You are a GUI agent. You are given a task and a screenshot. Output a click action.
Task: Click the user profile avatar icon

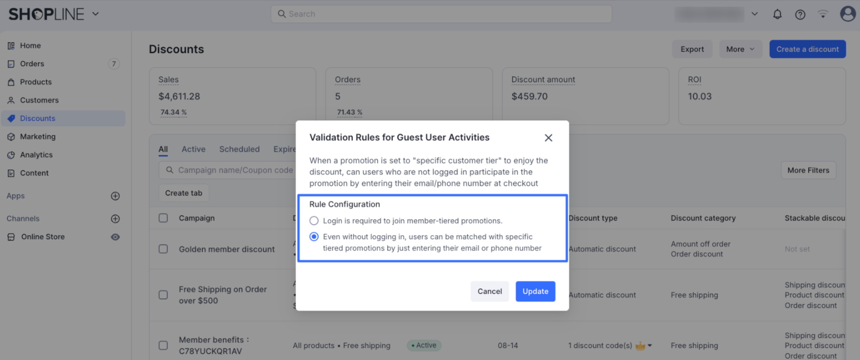pyautogui.click(x=847, y=14)
